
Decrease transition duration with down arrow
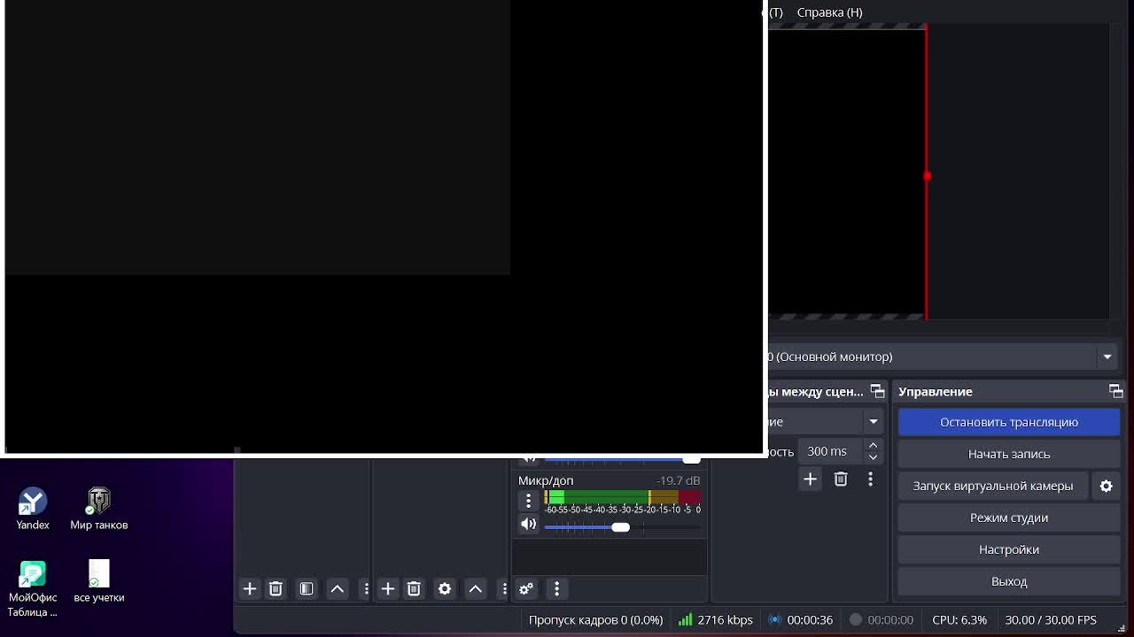pos(873,457)
